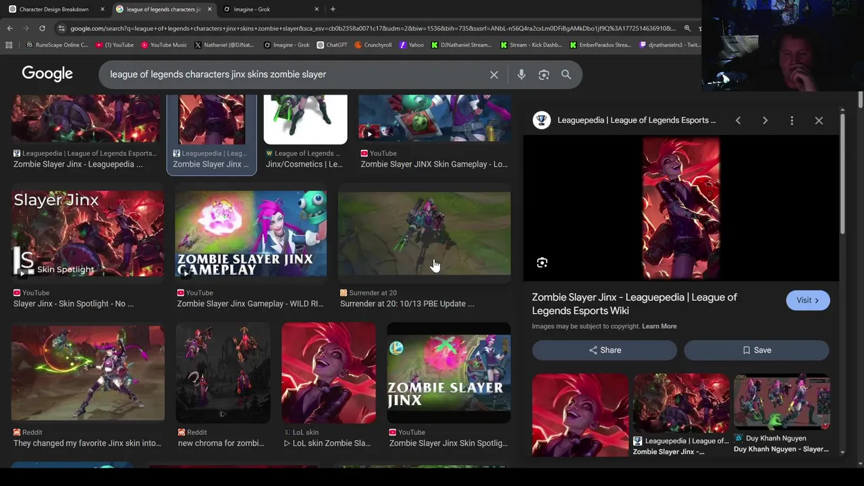The width and height of the screenshot is (864, 486).
Task: Open Yahoo bookmark
Action: pyautogui.click(x=412, y=45)
